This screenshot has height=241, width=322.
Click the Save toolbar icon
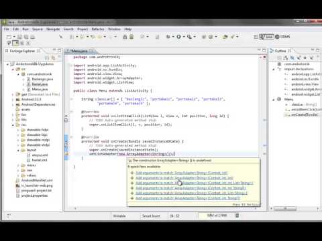[20, 37]
